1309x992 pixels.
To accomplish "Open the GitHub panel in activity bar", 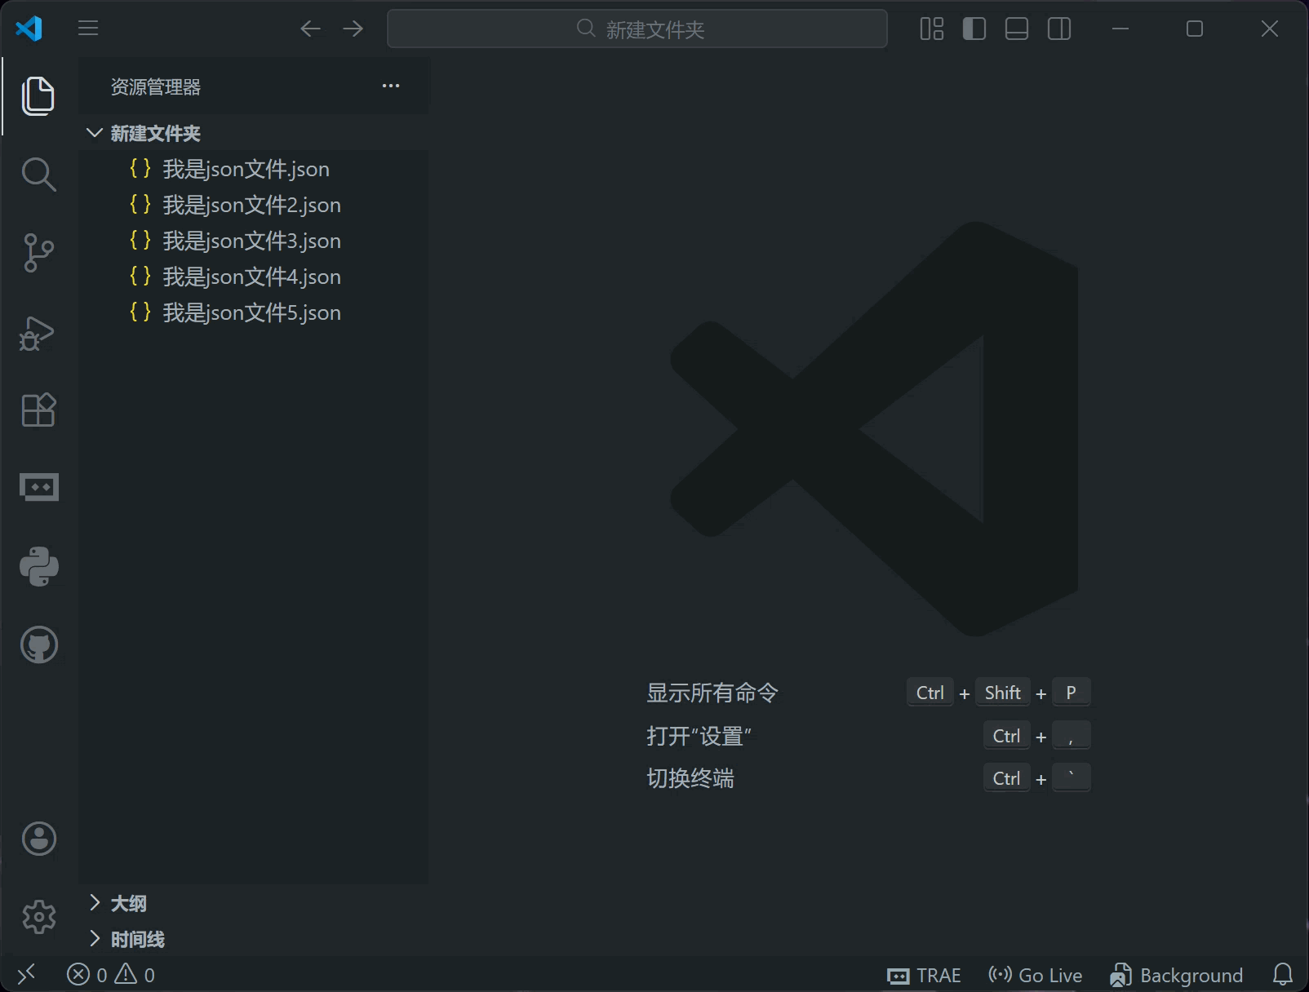I will (38, 645).
